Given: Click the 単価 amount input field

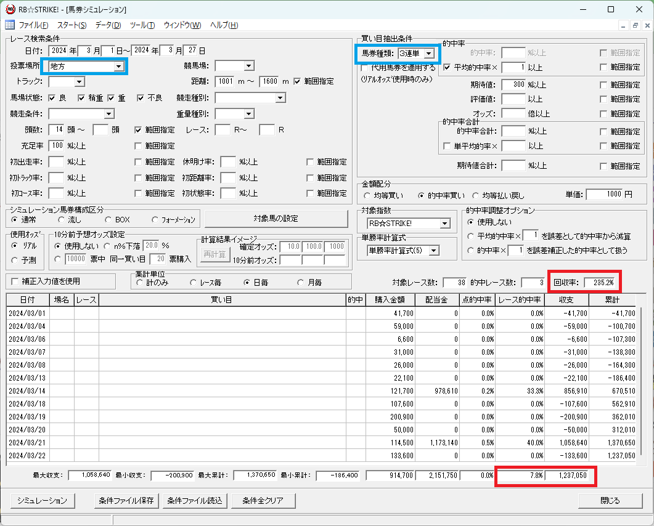Looking at the screenshot, I should coord(604,194).
